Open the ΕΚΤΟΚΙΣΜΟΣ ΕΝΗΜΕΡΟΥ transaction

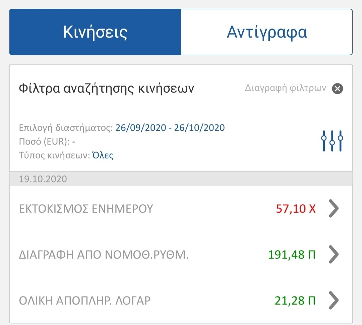point(181,208)
